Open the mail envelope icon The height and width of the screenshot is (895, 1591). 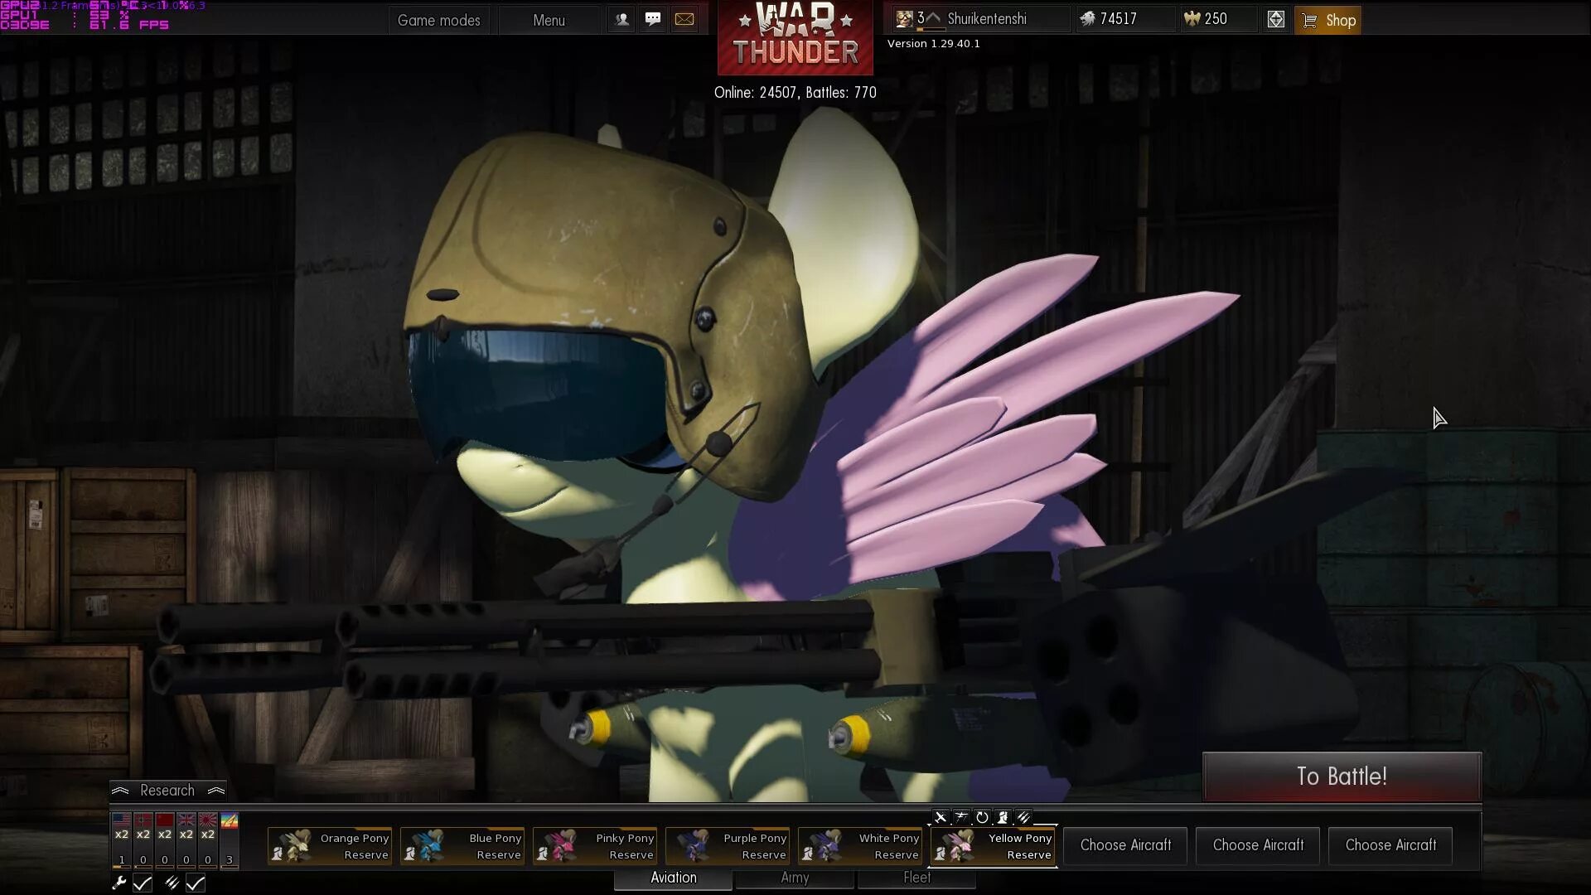coord(684,19)
